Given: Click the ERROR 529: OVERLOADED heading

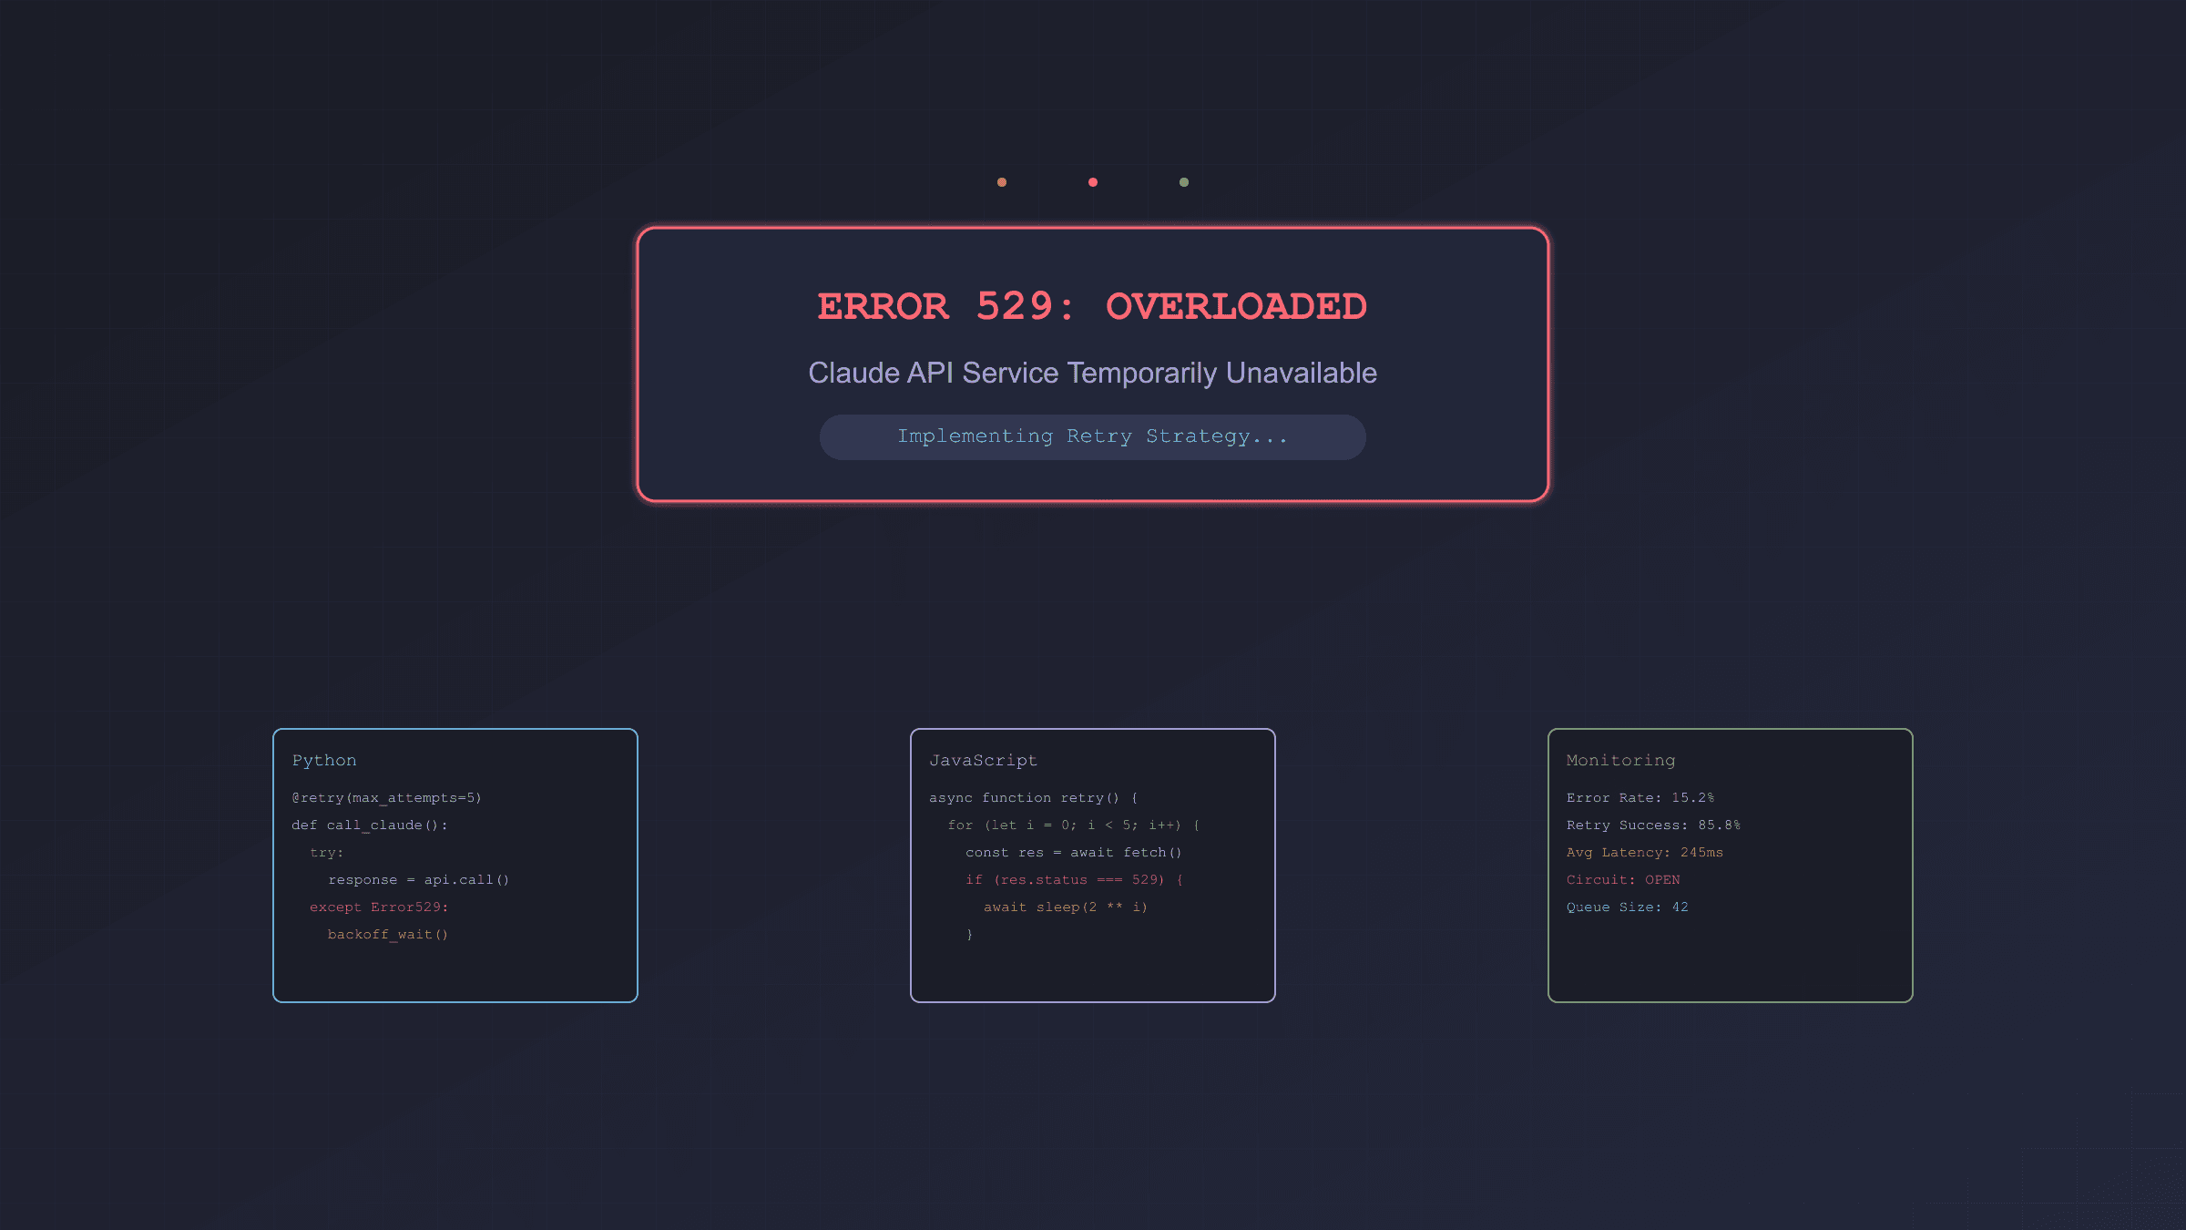Looking at the screenshot, I should 1093,306.
